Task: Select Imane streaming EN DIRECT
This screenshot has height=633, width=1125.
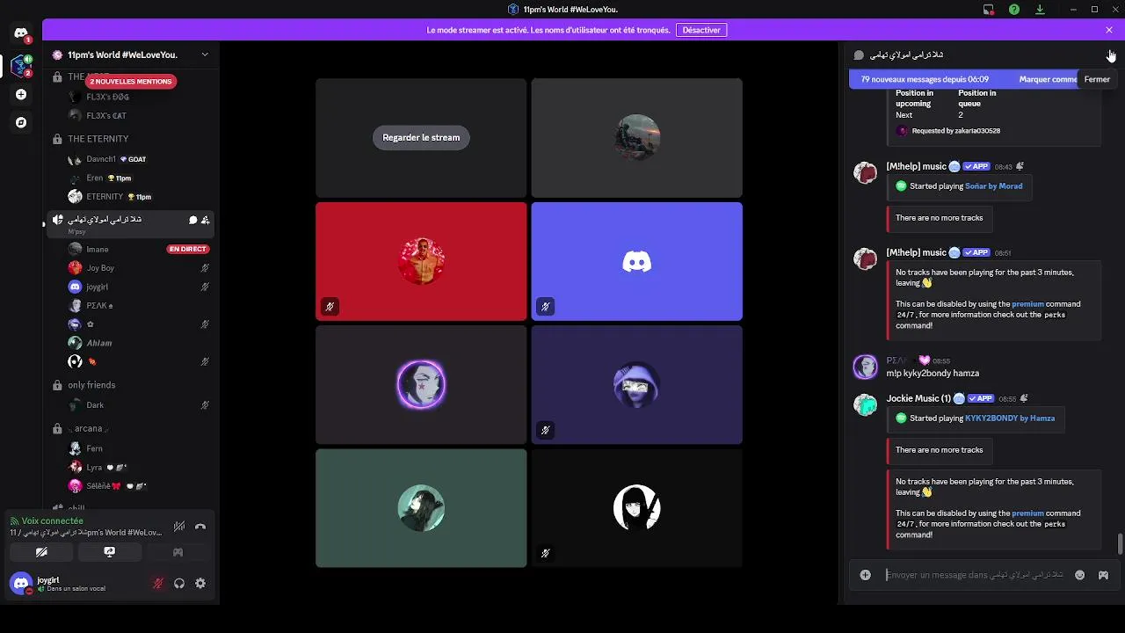Action: click(x=138, y=249)
